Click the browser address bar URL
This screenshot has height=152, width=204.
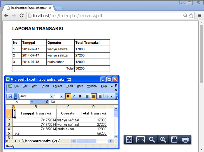[68, 16]
